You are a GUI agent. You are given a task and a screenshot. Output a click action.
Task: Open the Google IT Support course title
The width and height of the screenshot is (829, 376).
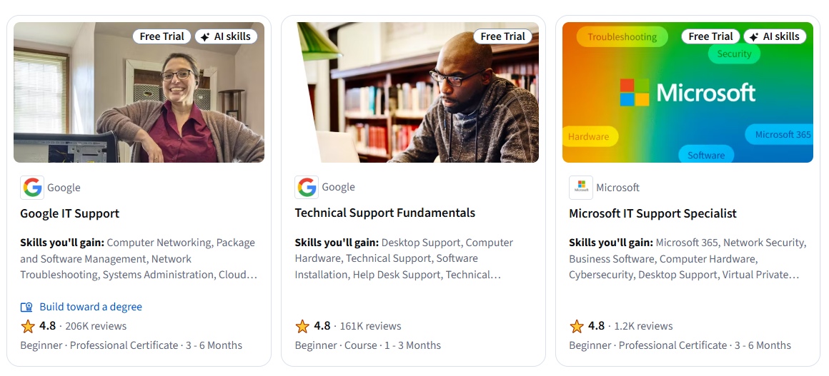pos(70,213)
